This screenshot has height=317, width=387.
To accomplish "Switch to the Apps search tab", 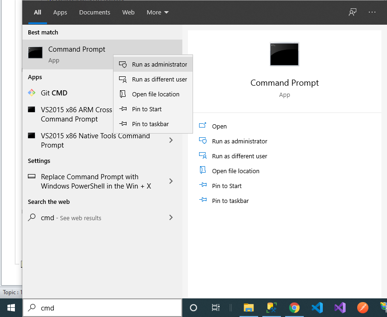I will tap(60, 13).
